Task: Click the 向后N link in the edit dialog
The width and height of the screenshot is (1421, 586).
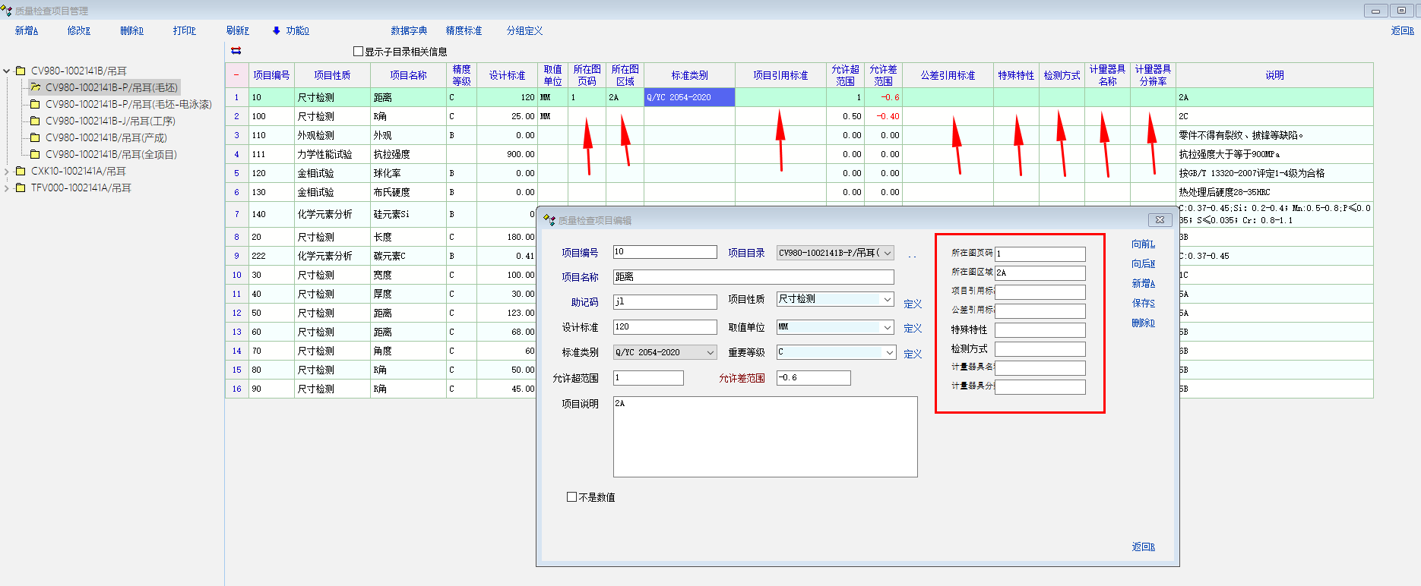Action: pyautogui.click(x=1143, y=263)
